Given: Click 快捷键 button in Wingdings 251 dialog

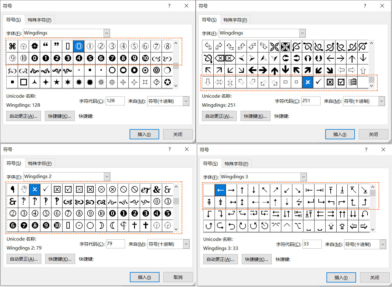Looking at the screenshot, I should coord(255,116).
